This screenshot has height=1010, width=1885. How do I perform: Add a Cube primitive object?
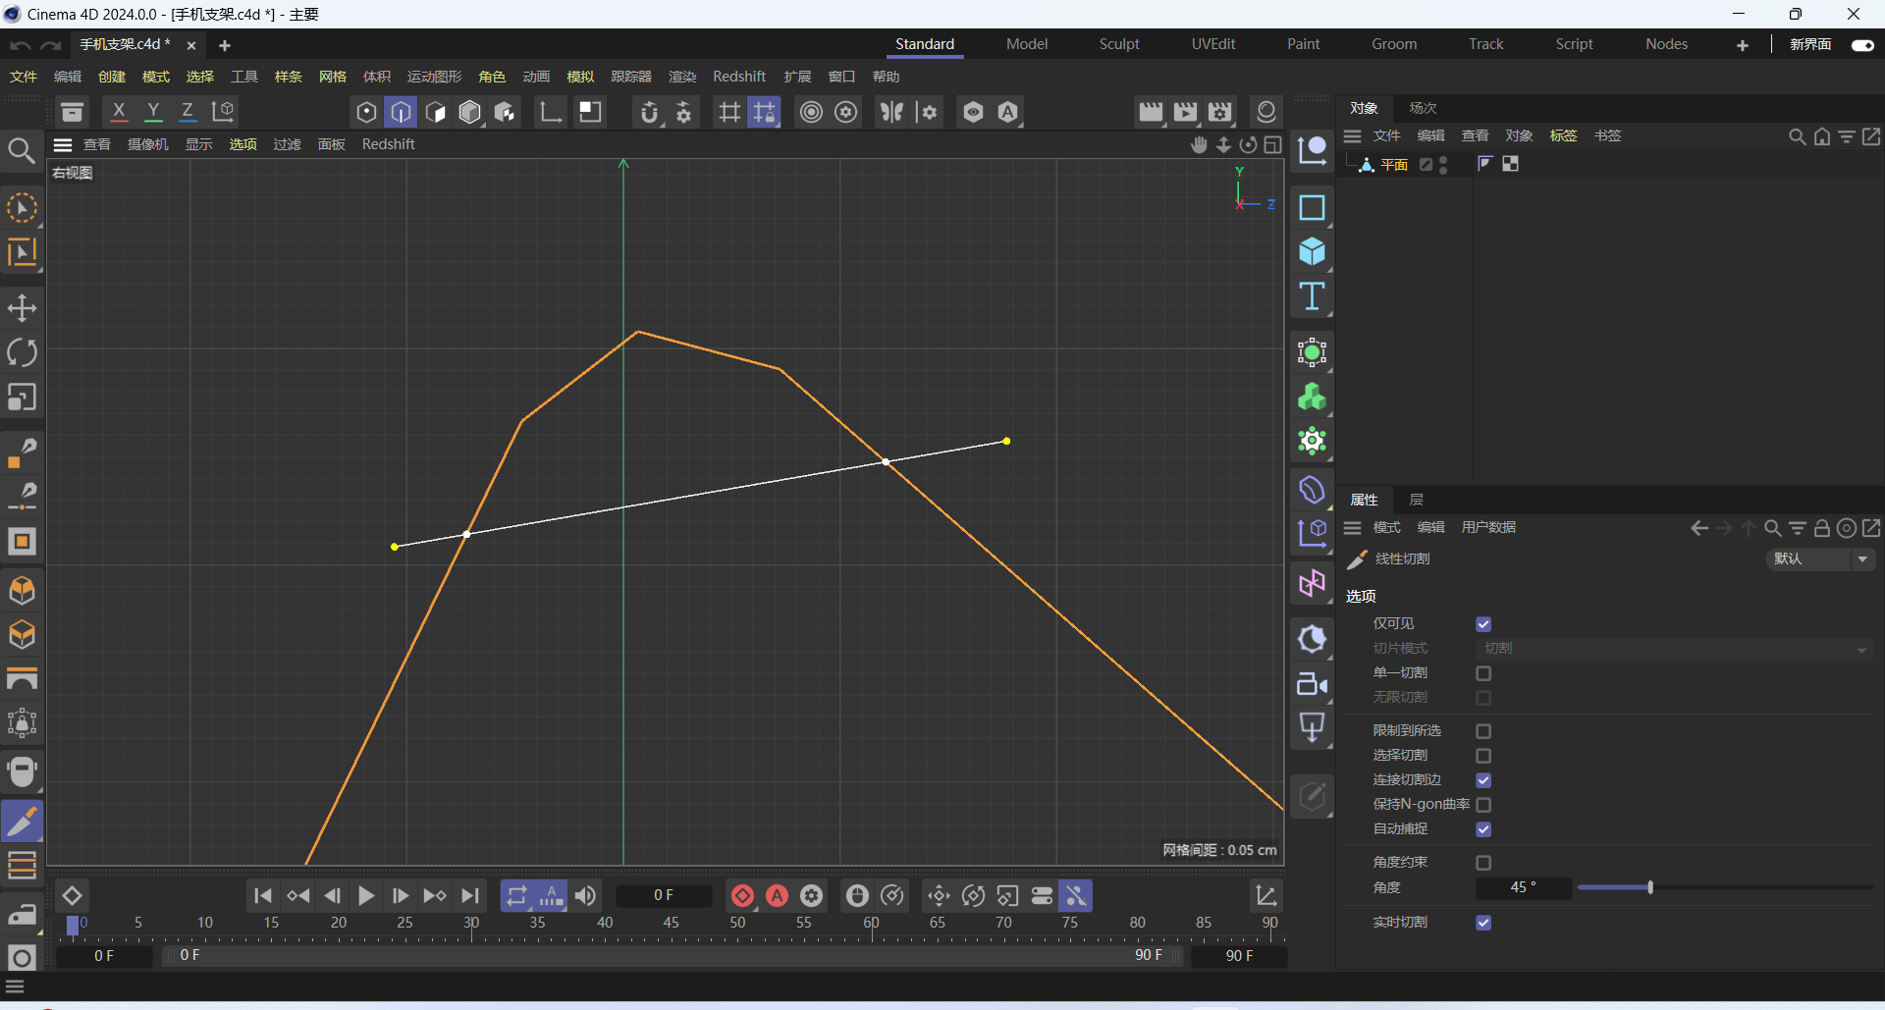1312,251
